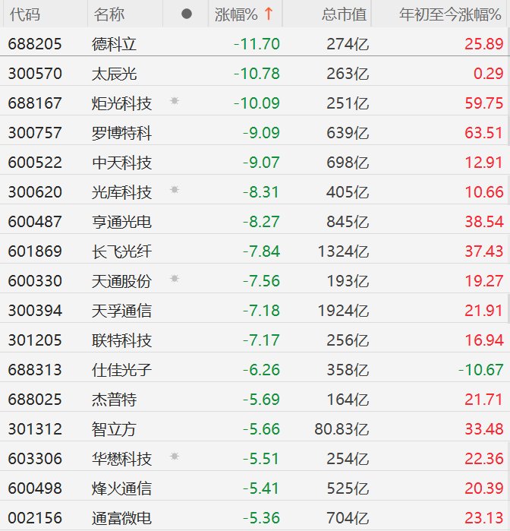510x531 pixels.
Task: Select stock name 亨通光电
Action: [121, 222]
